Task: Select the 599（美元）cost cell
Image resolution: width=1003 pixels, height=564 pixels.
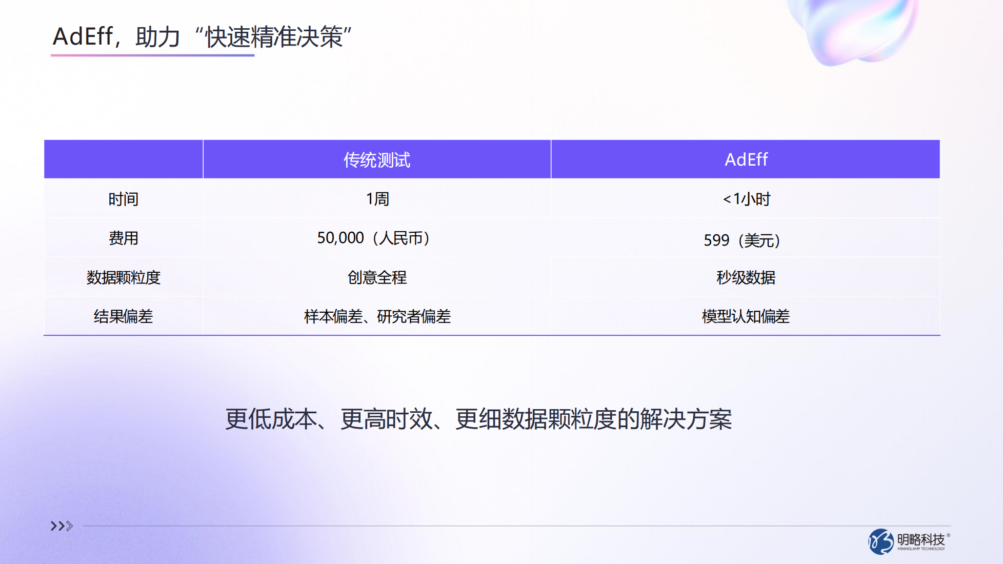Action: click(x=744, y=238)
